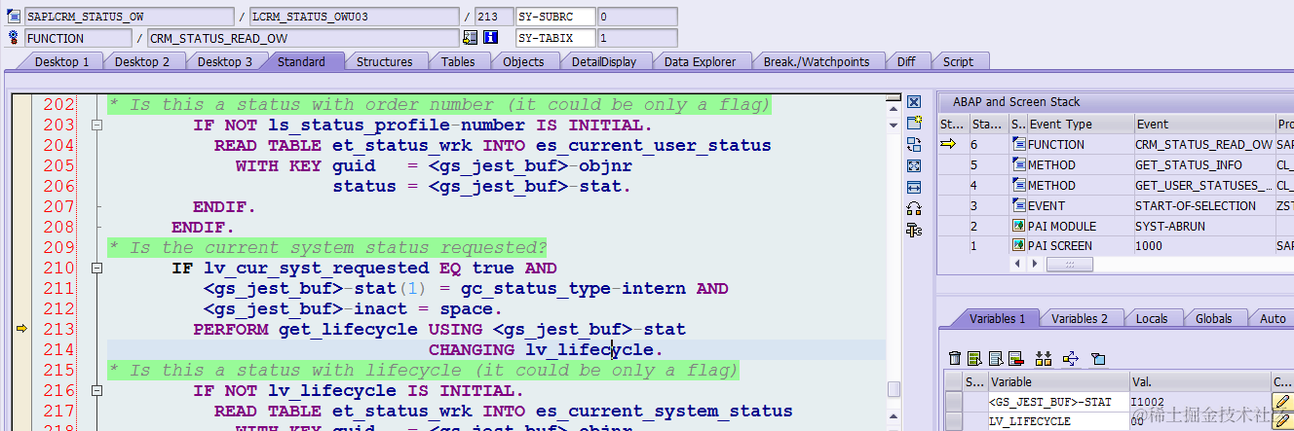Screen dimensions: 1294x431
Task: Collapse the code block at line 203
Action: (95, 126)
